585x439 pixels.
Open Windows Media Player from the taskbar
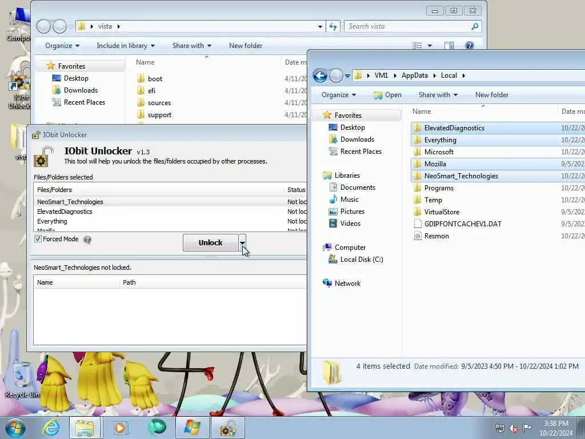[121, 428]
